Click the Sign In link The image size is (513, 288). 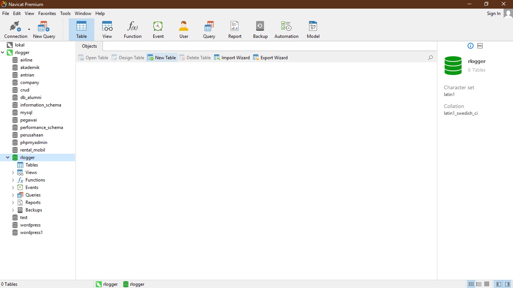(x=493, y=13)
